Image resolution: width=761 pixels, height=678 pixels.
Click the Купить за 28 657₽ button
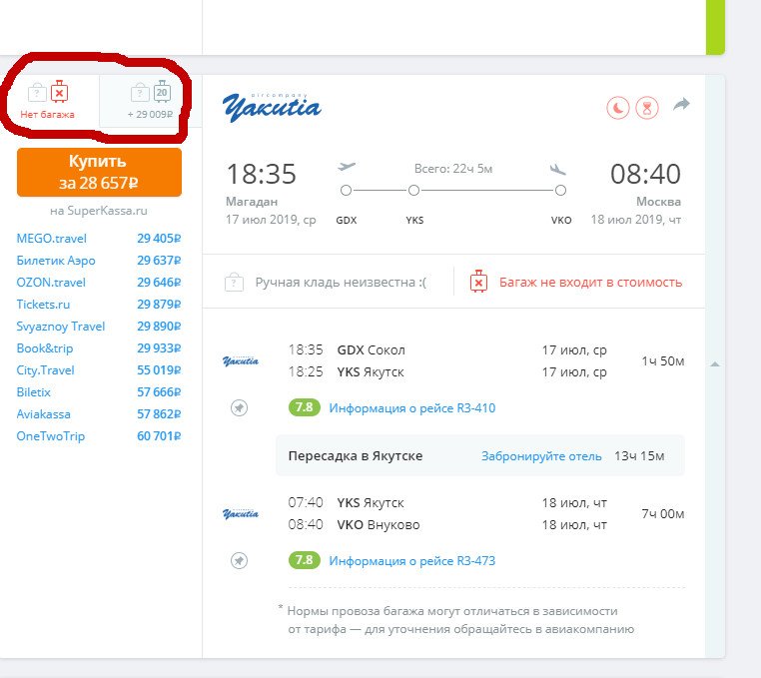[x=99, y=173]
